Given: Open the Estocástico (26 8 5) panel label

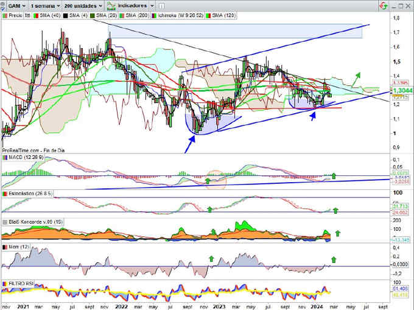Looking at the screenshot, I should [30, 194].
